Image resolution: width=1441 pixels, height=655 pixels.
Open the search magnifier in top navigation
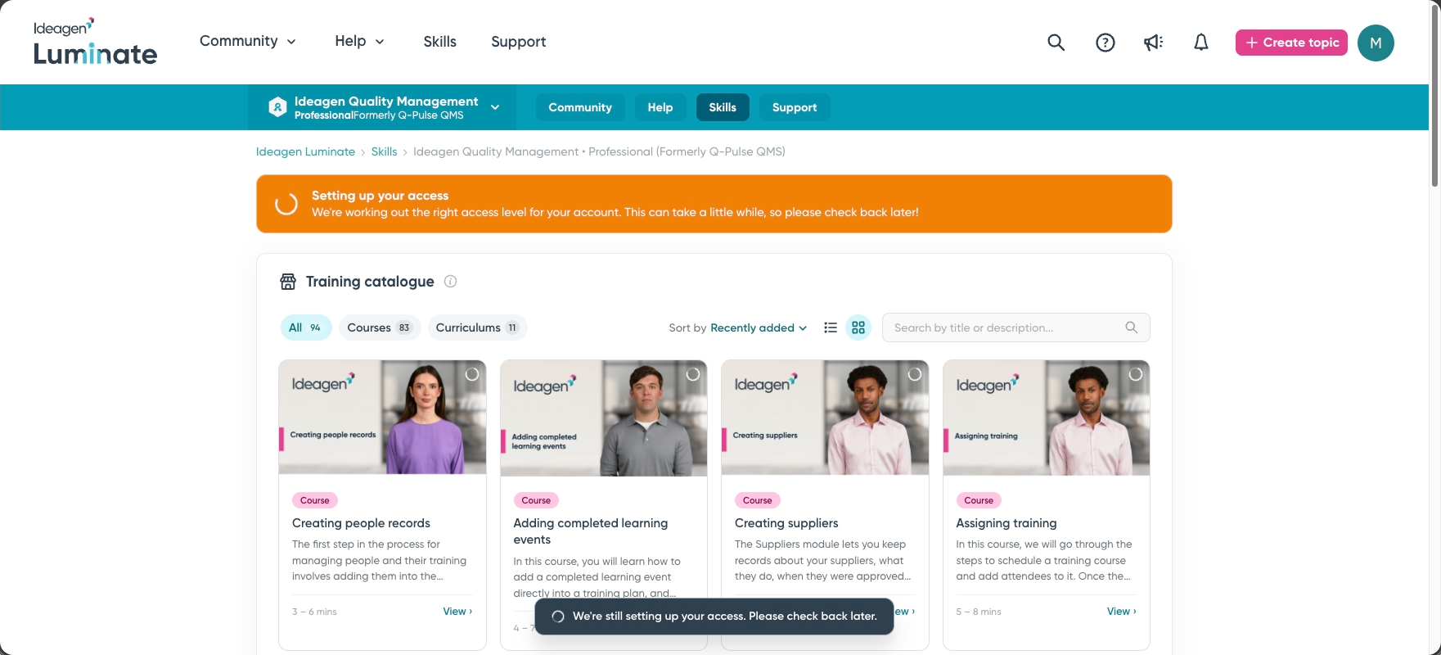point(1056,43)
